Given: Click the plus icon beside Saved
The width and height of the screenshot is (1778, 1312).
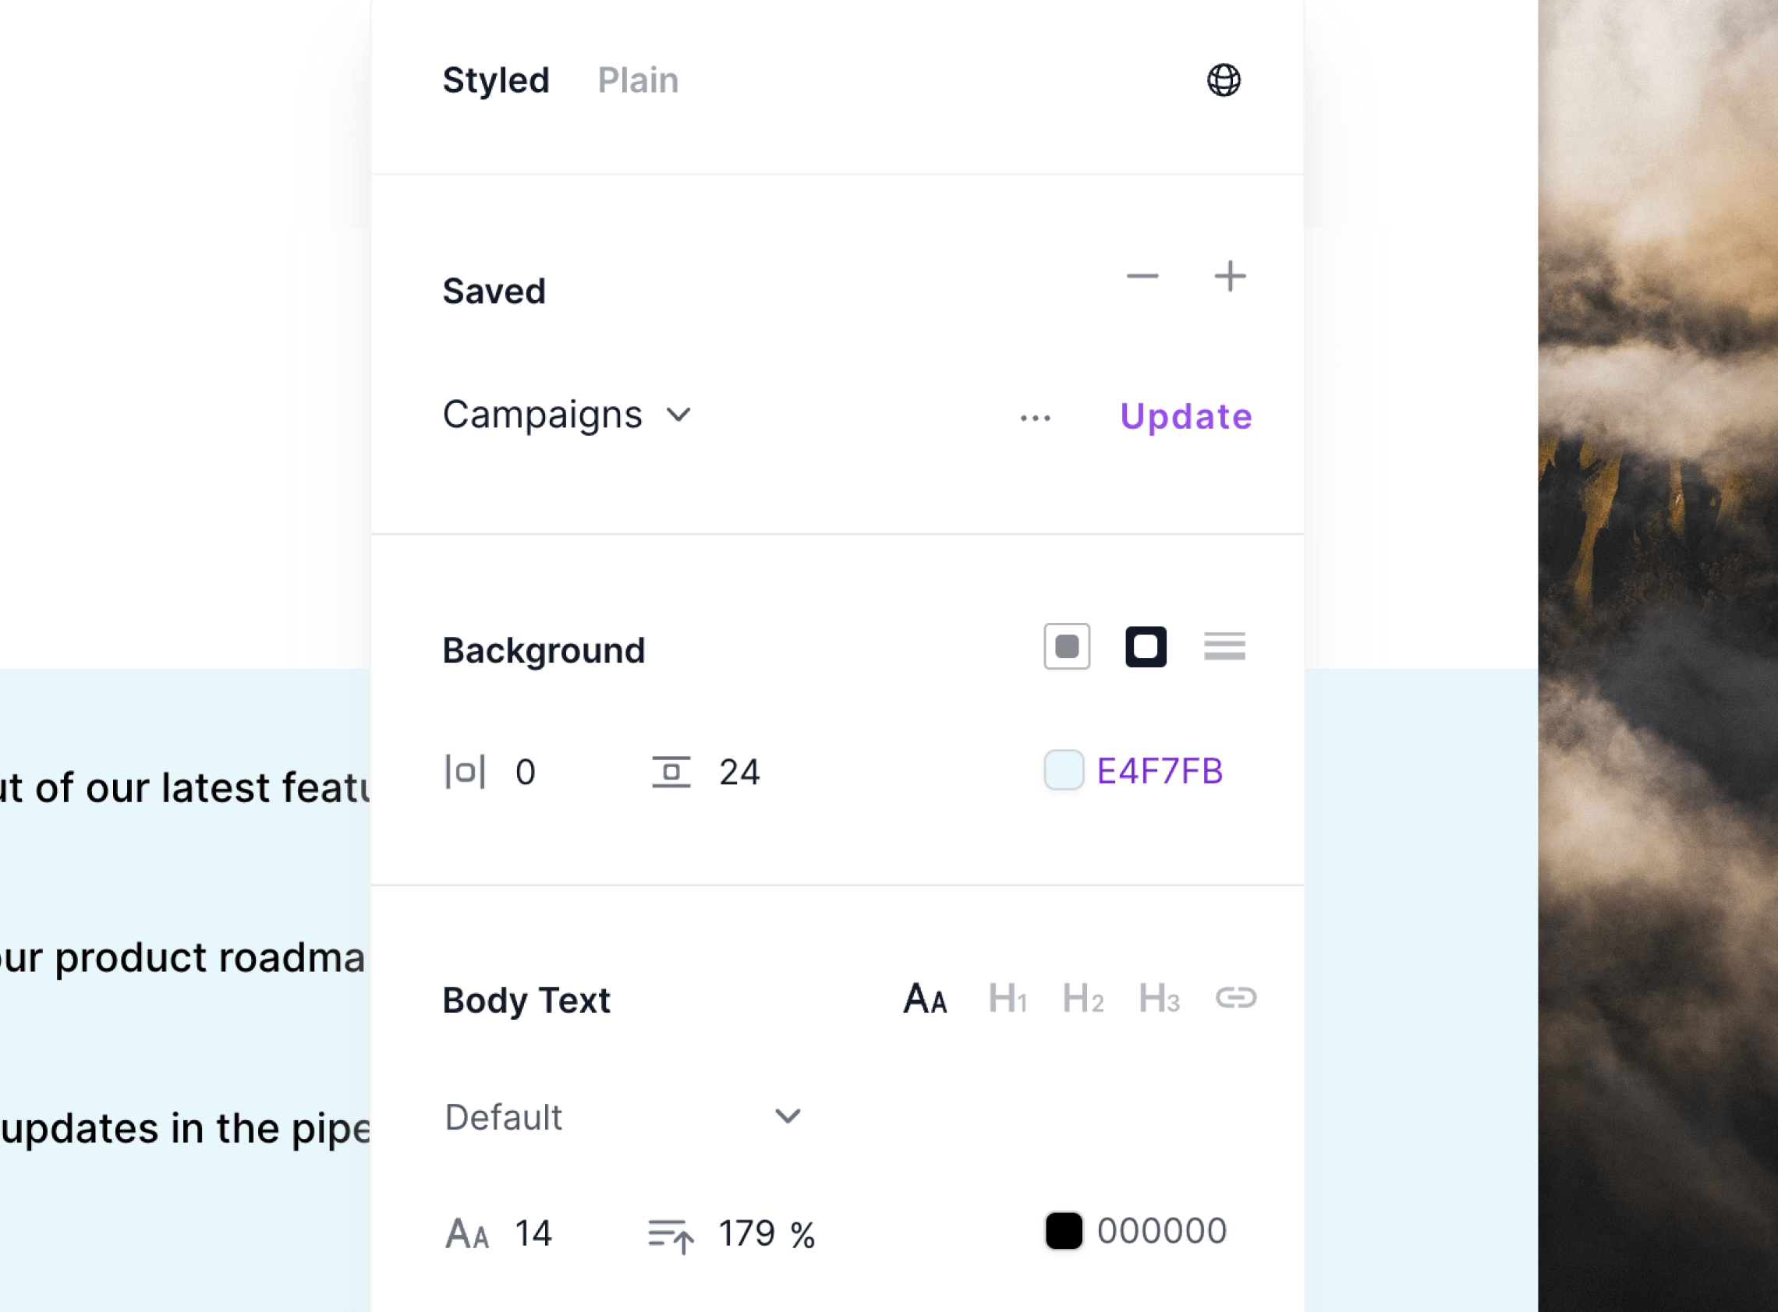Looking at the screenshot, I should click(x=1230, y=277).
